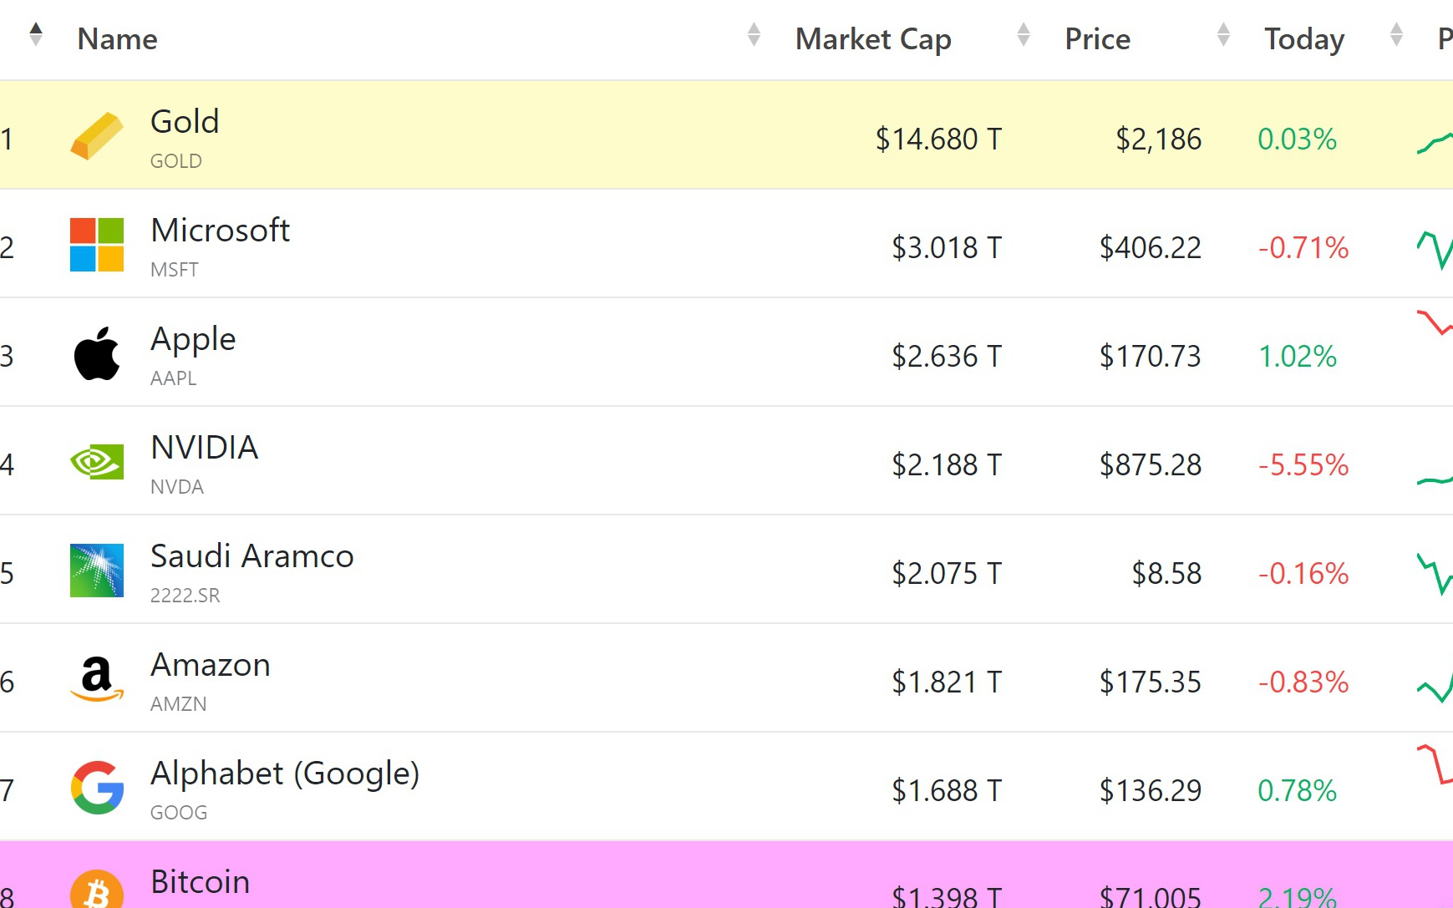Sort table by Name column arrows

point(754,34)
